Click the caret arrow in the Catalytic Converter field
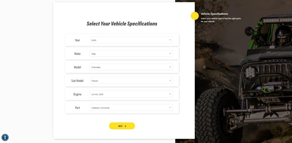Image resolution: width=292 pixels, height=143 pixels. (170, 108)
